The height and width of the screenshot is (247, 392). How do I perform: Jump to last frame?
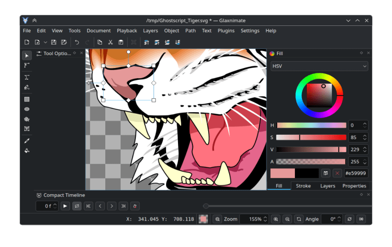pyautogui.click(x=123, y=206)
